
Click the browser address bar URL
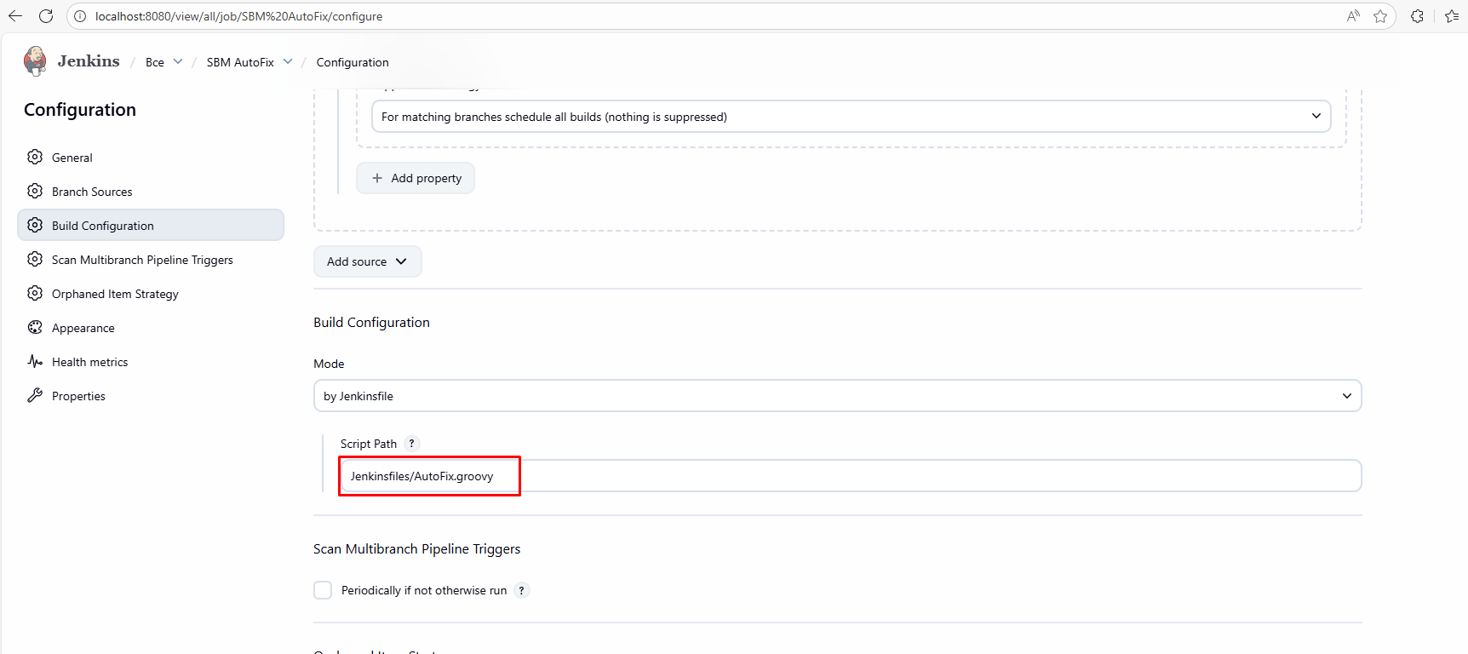coord(238,16)
